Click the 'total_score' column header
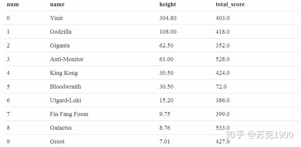Screen dimensions: 301x147 click(230, 4)
